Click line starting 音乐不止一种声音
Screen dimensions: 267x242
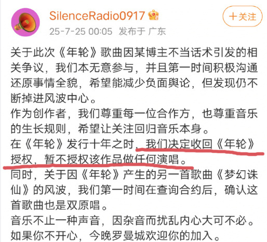132,220
